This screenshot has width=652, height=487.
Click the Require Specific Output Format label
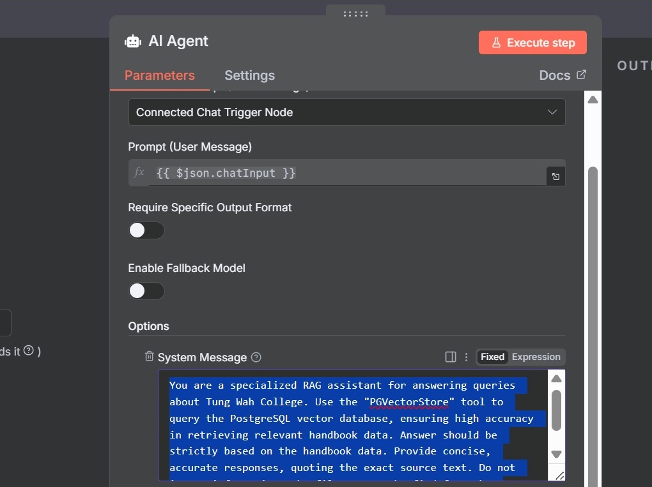tap(210, 207)
